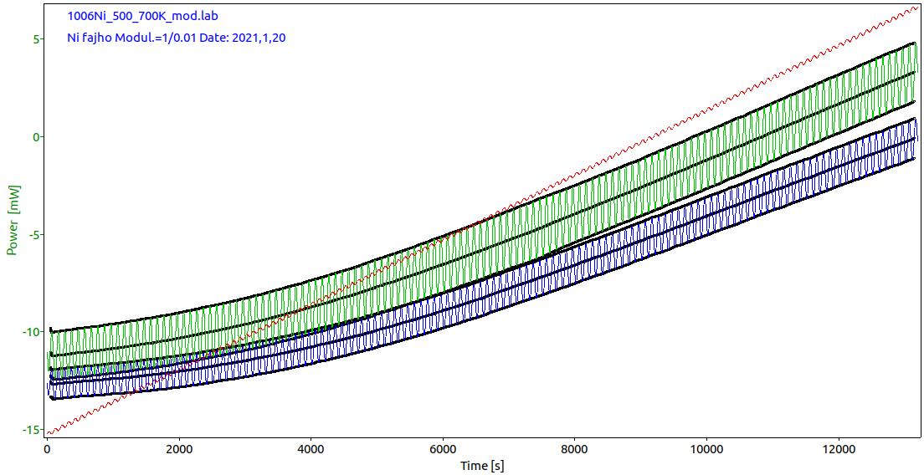
Task: Click the 6000 tick on time axis
Action: click(x=442, y=448)
